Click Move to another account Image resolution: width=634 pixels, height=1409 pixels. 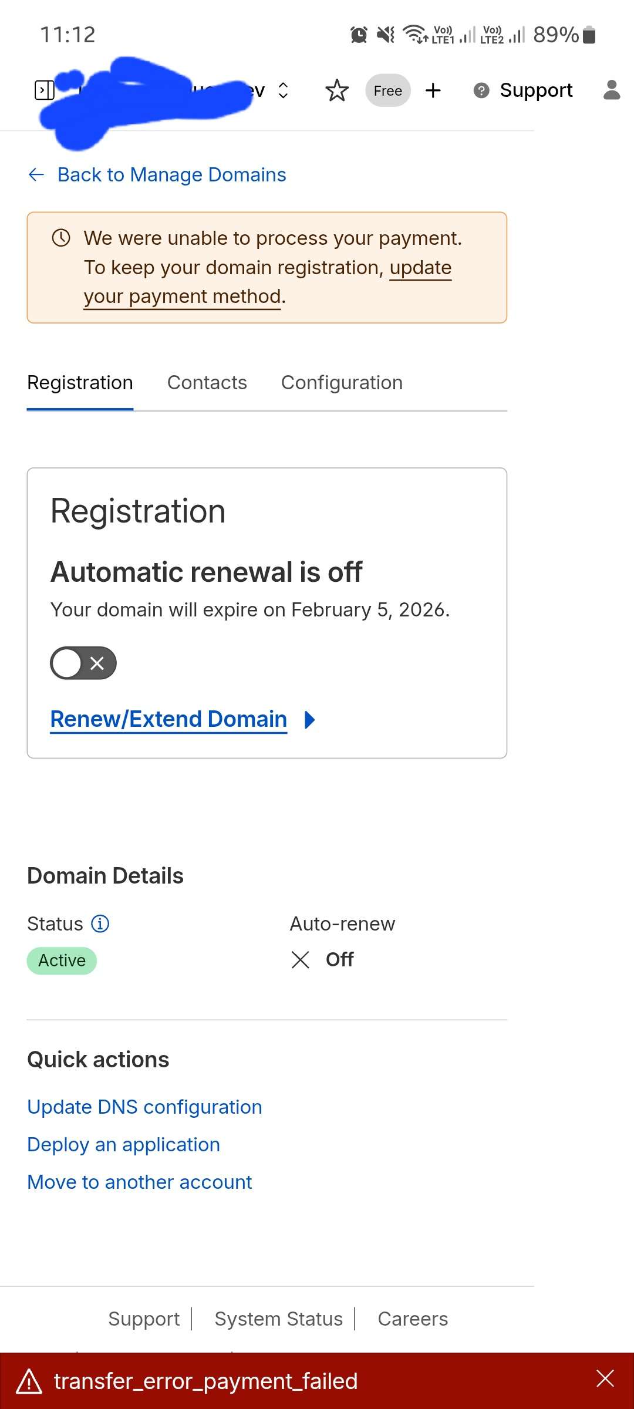tap(140, 1182)
